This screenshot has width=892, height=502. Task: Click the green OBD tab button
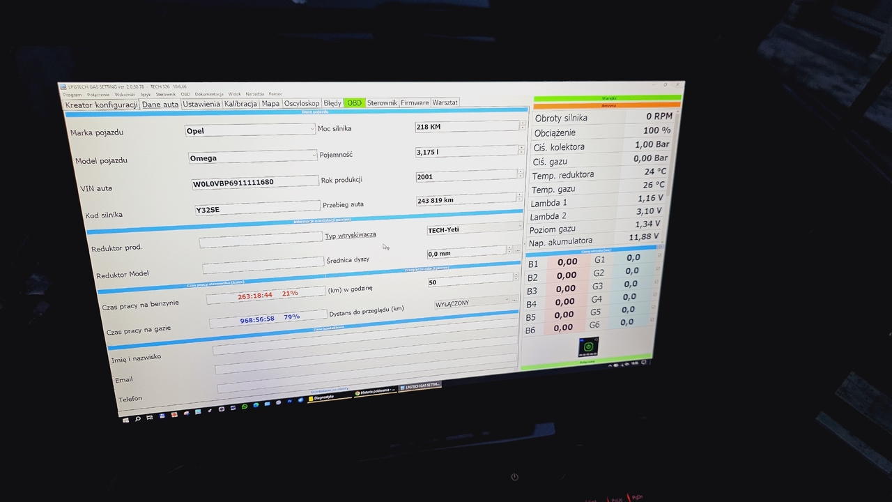click(x=354, y=102)
